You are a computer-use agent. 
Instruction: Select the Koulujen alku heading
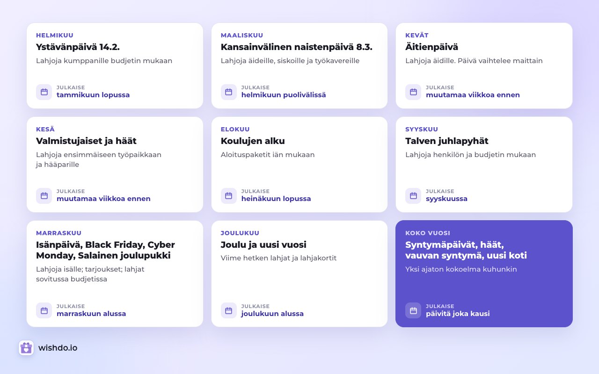253,141
